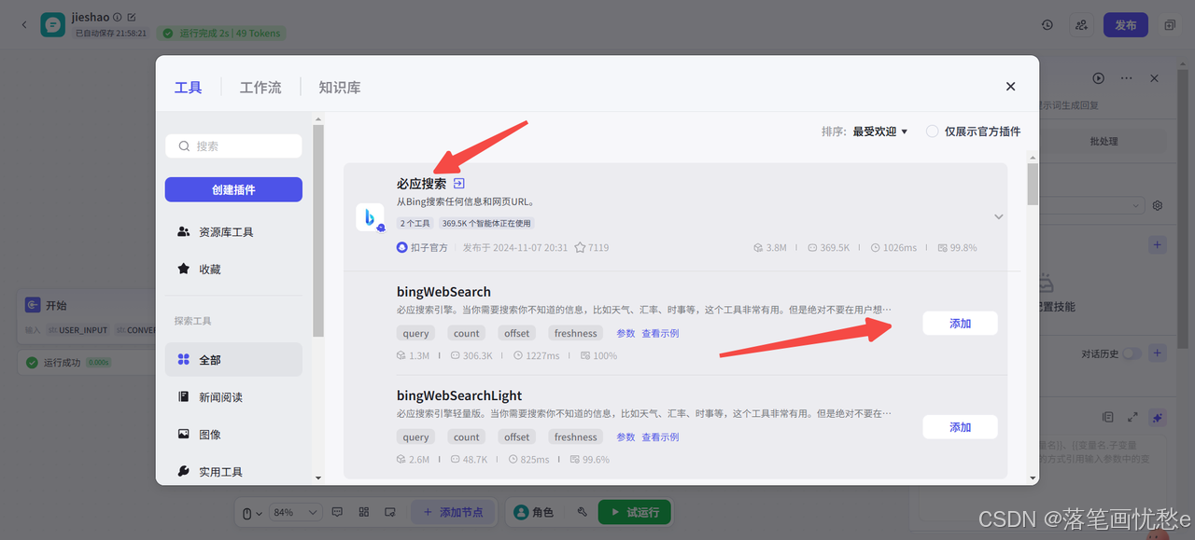Image resolution: width=1195 pixels, height=540 pixels.
Task: Open the right panel more options dots
Action: (x=1127, y=78)
